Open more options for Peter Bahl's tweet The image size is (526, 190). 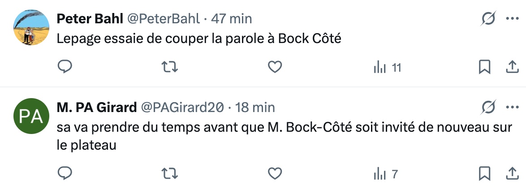(512, 19)
